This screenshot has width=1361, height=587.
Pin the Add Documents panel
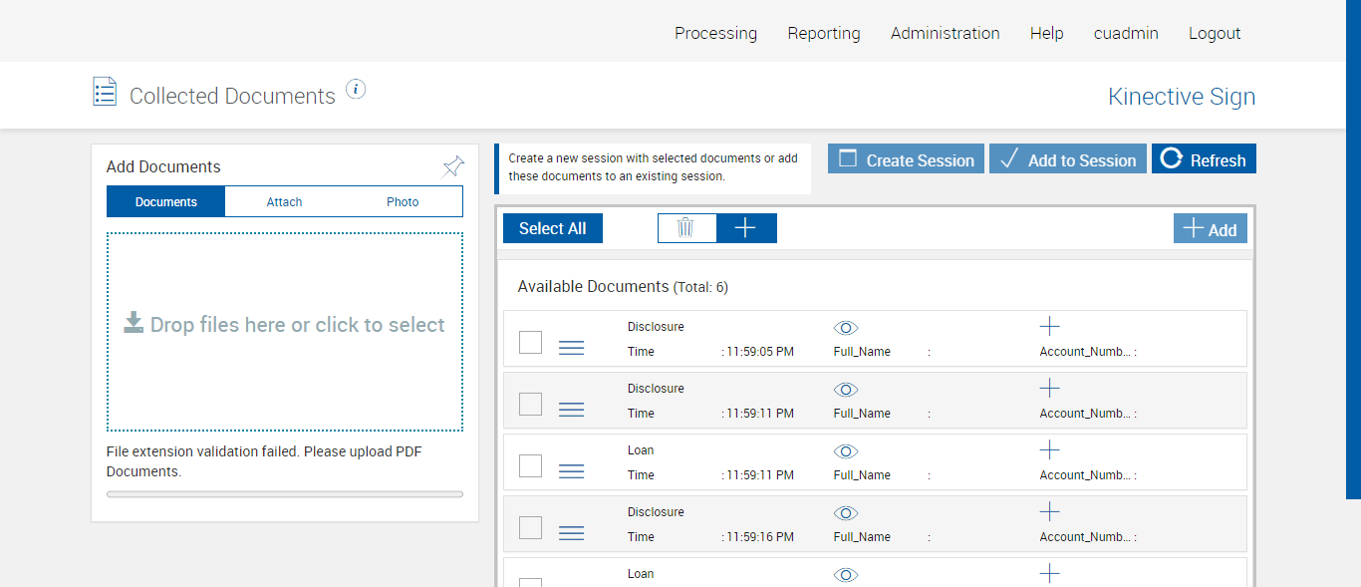click(x=453, y=166)
